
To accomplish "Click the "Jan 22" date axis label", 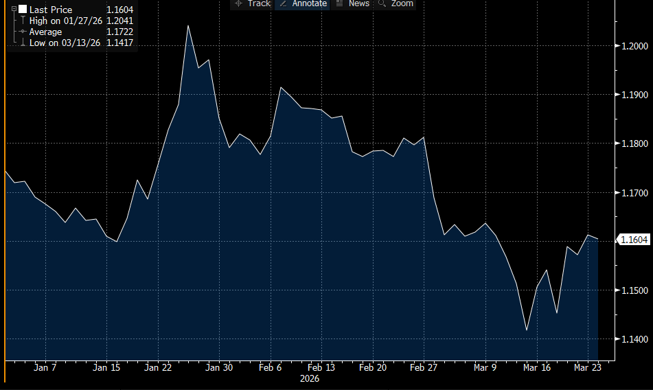I will (x=158, y=367).
